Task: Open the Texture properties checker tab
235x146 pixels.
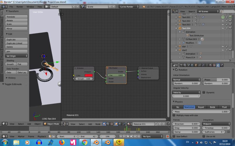Action: [214, 65]
